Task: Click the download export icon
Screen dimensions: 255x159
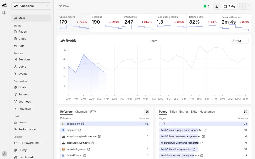Action: [217, 6]
